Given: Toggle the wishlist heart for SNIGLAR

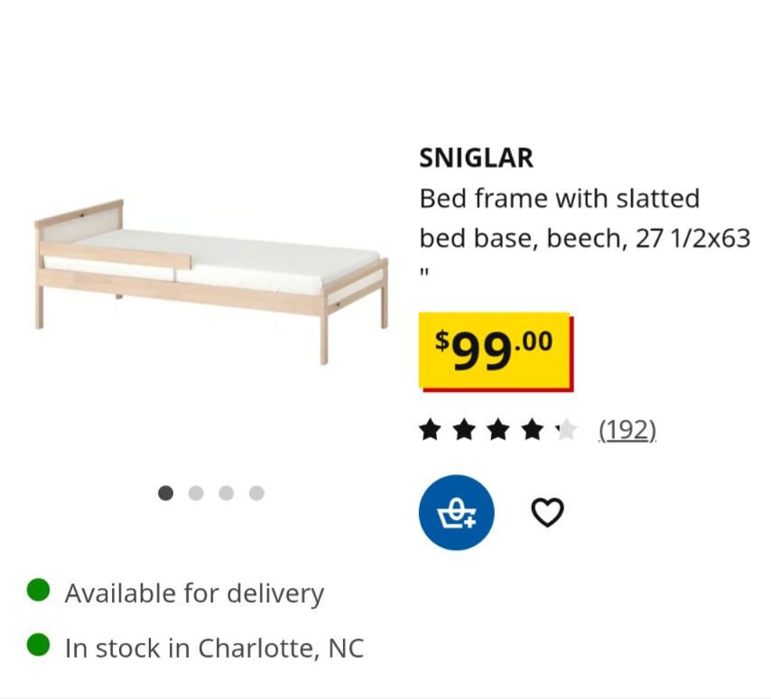Looking at the screenshot, I should pyautogui.click(x=548, y=511).
